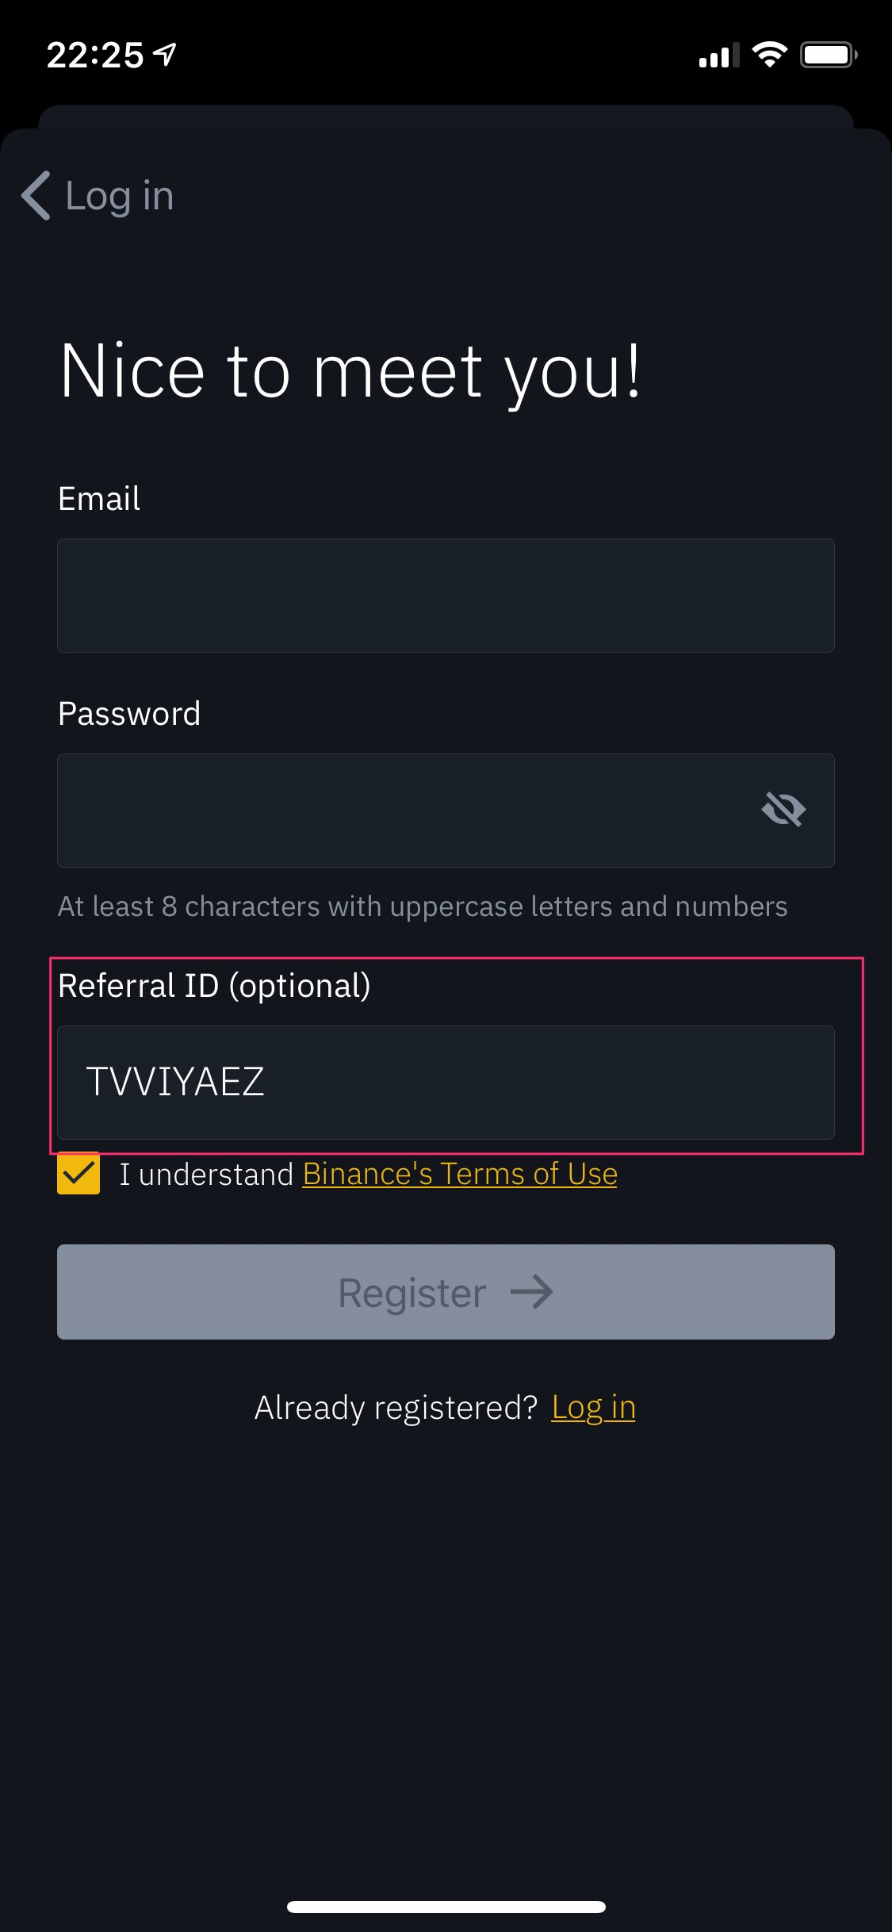The image size is (892, 1932).
Task: Tap the yellow Log in link
Action: (x=593, y=1408)
